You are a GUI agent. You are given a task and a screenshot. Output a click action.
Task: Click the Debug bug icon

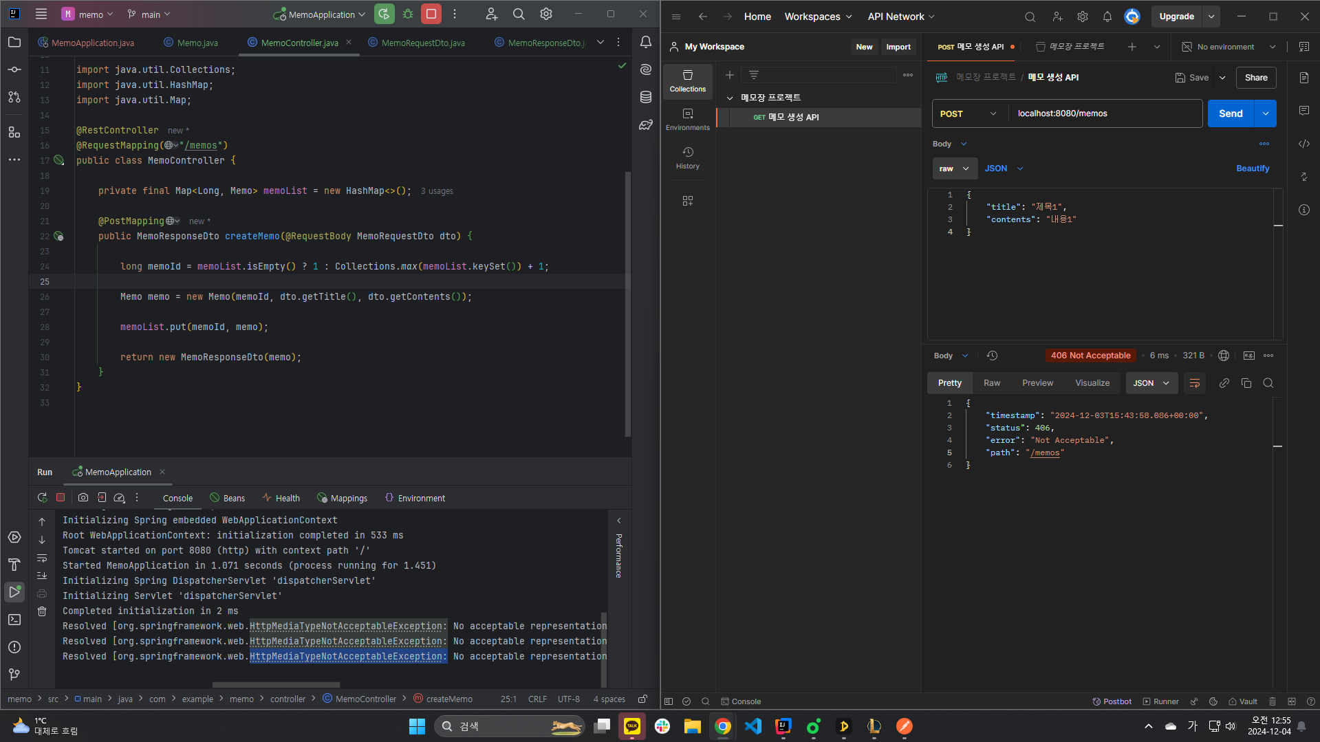click(x=408, y=14)
